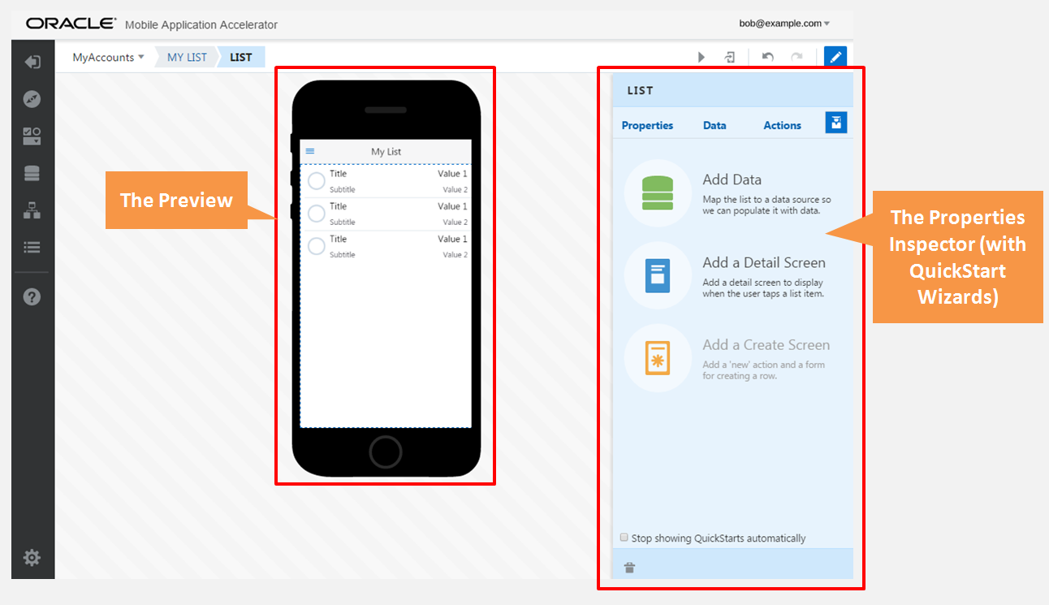
Task: Click the blue QuickStart icon beside Actions
Action: (x=836, y=123)
